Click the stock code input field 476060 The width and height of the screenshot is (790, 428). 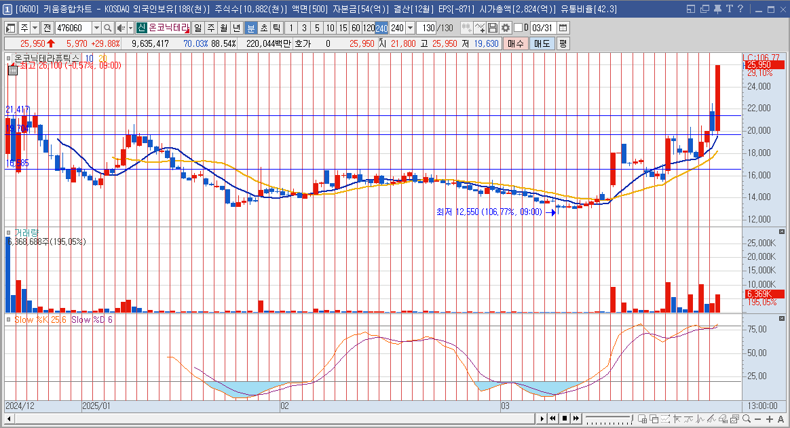pyautogui.click(x=73, y=28)
